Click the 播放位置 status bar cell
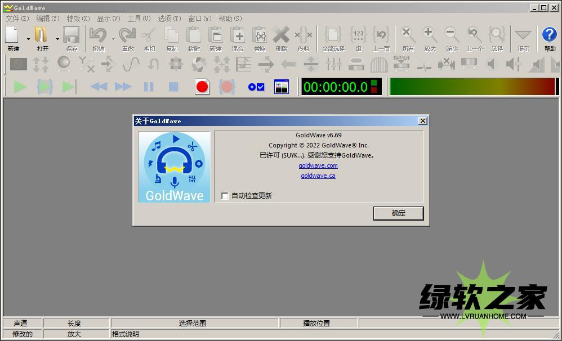The width and height of the screenshot is (562, 341). tap(319, 324)
